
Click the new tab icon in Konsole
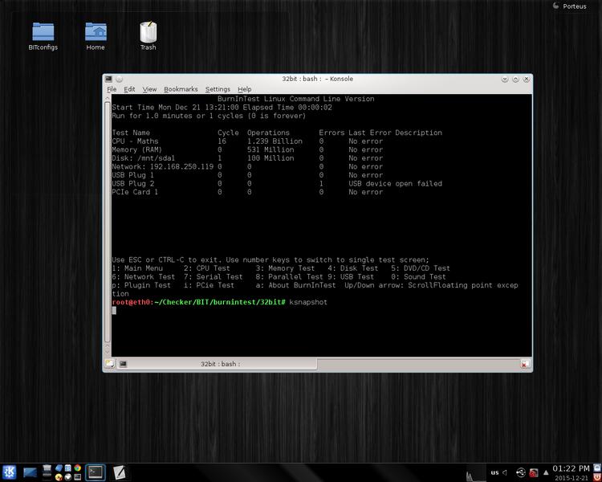pyautogui.click(x=109, y=364)
